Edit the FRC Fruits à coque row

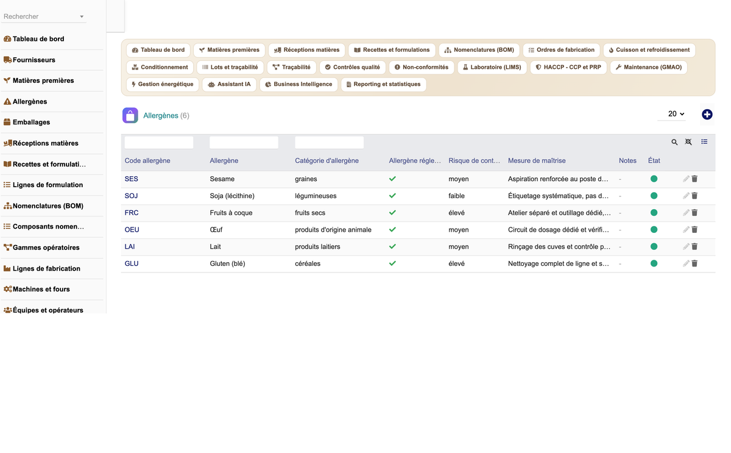pyautogui.click(x=686, y=213)
